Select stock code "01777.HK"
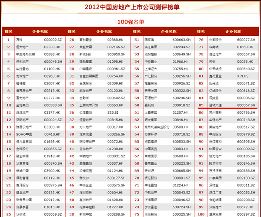Screen dimensions: 261x217 [115, 207]
